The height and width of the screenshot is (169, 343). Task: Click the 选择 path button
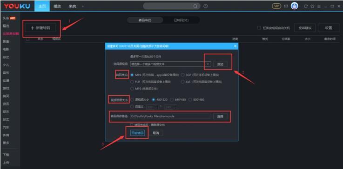(x=220, y=117)
